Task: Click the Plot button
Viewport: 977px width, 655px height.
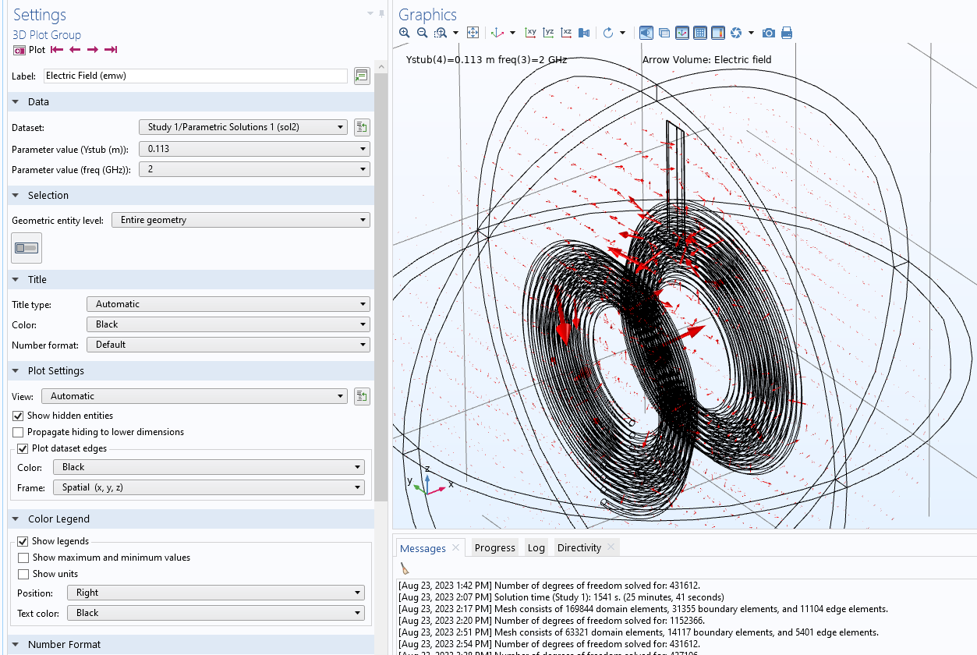Action: [30, 50]
